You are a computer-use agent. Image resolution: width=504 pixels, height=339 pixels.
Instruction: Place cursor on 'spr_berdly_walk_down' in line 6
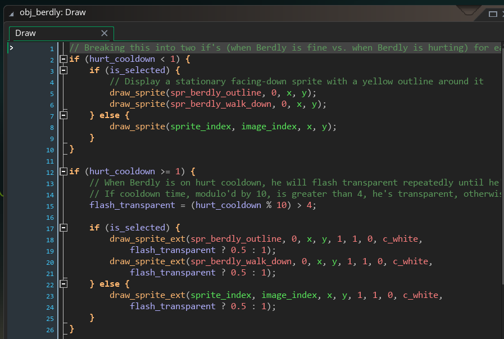click(x=221, y=104)
